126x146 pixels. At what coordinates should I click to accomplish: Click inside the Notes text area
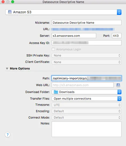pyautogui.click(x=87, y=129)
